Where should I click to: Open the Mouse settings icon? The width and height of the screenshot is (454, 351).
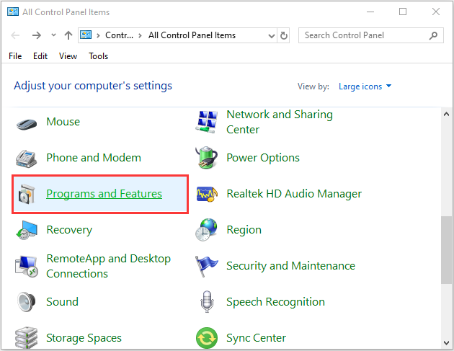(x=27, y=124)
